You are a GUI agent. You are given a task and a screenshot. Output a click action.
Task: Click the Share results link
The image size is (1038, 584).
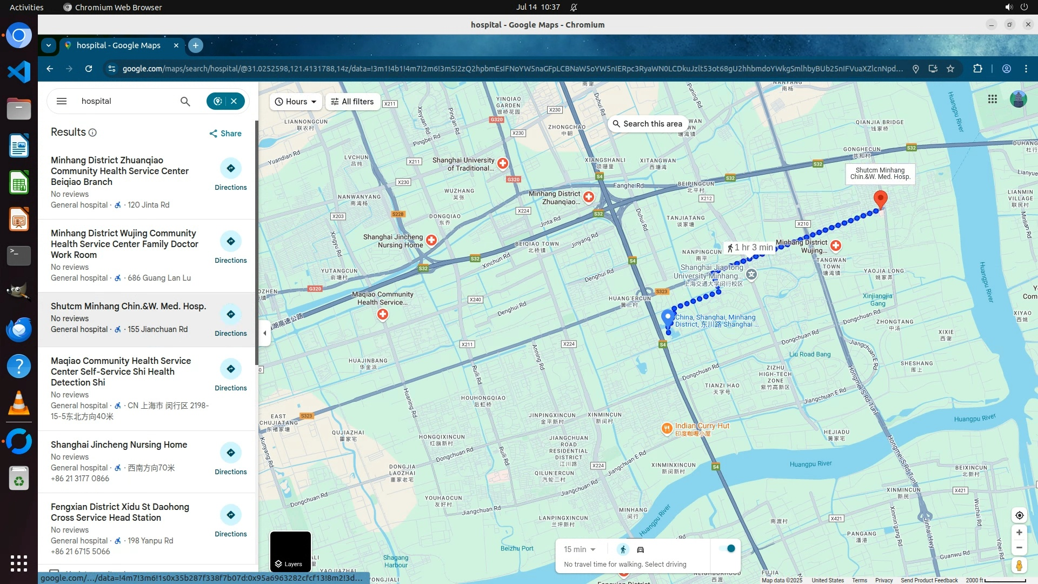[x=225, y=134]
